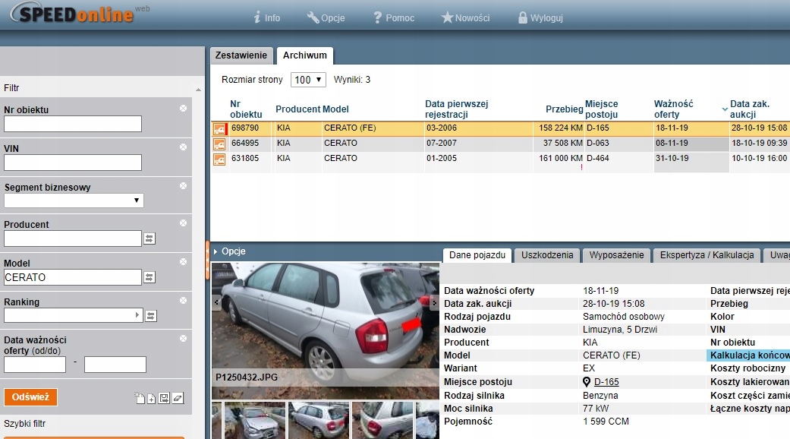This screenshot has height=439, width=790.
Task: Expand the Opcje panel above the photo
Action: 228,251
